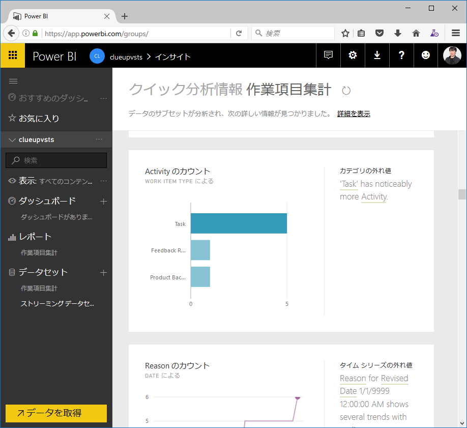
Task: Open おすすめのダッシュボード section
Action: click(53, 98)
